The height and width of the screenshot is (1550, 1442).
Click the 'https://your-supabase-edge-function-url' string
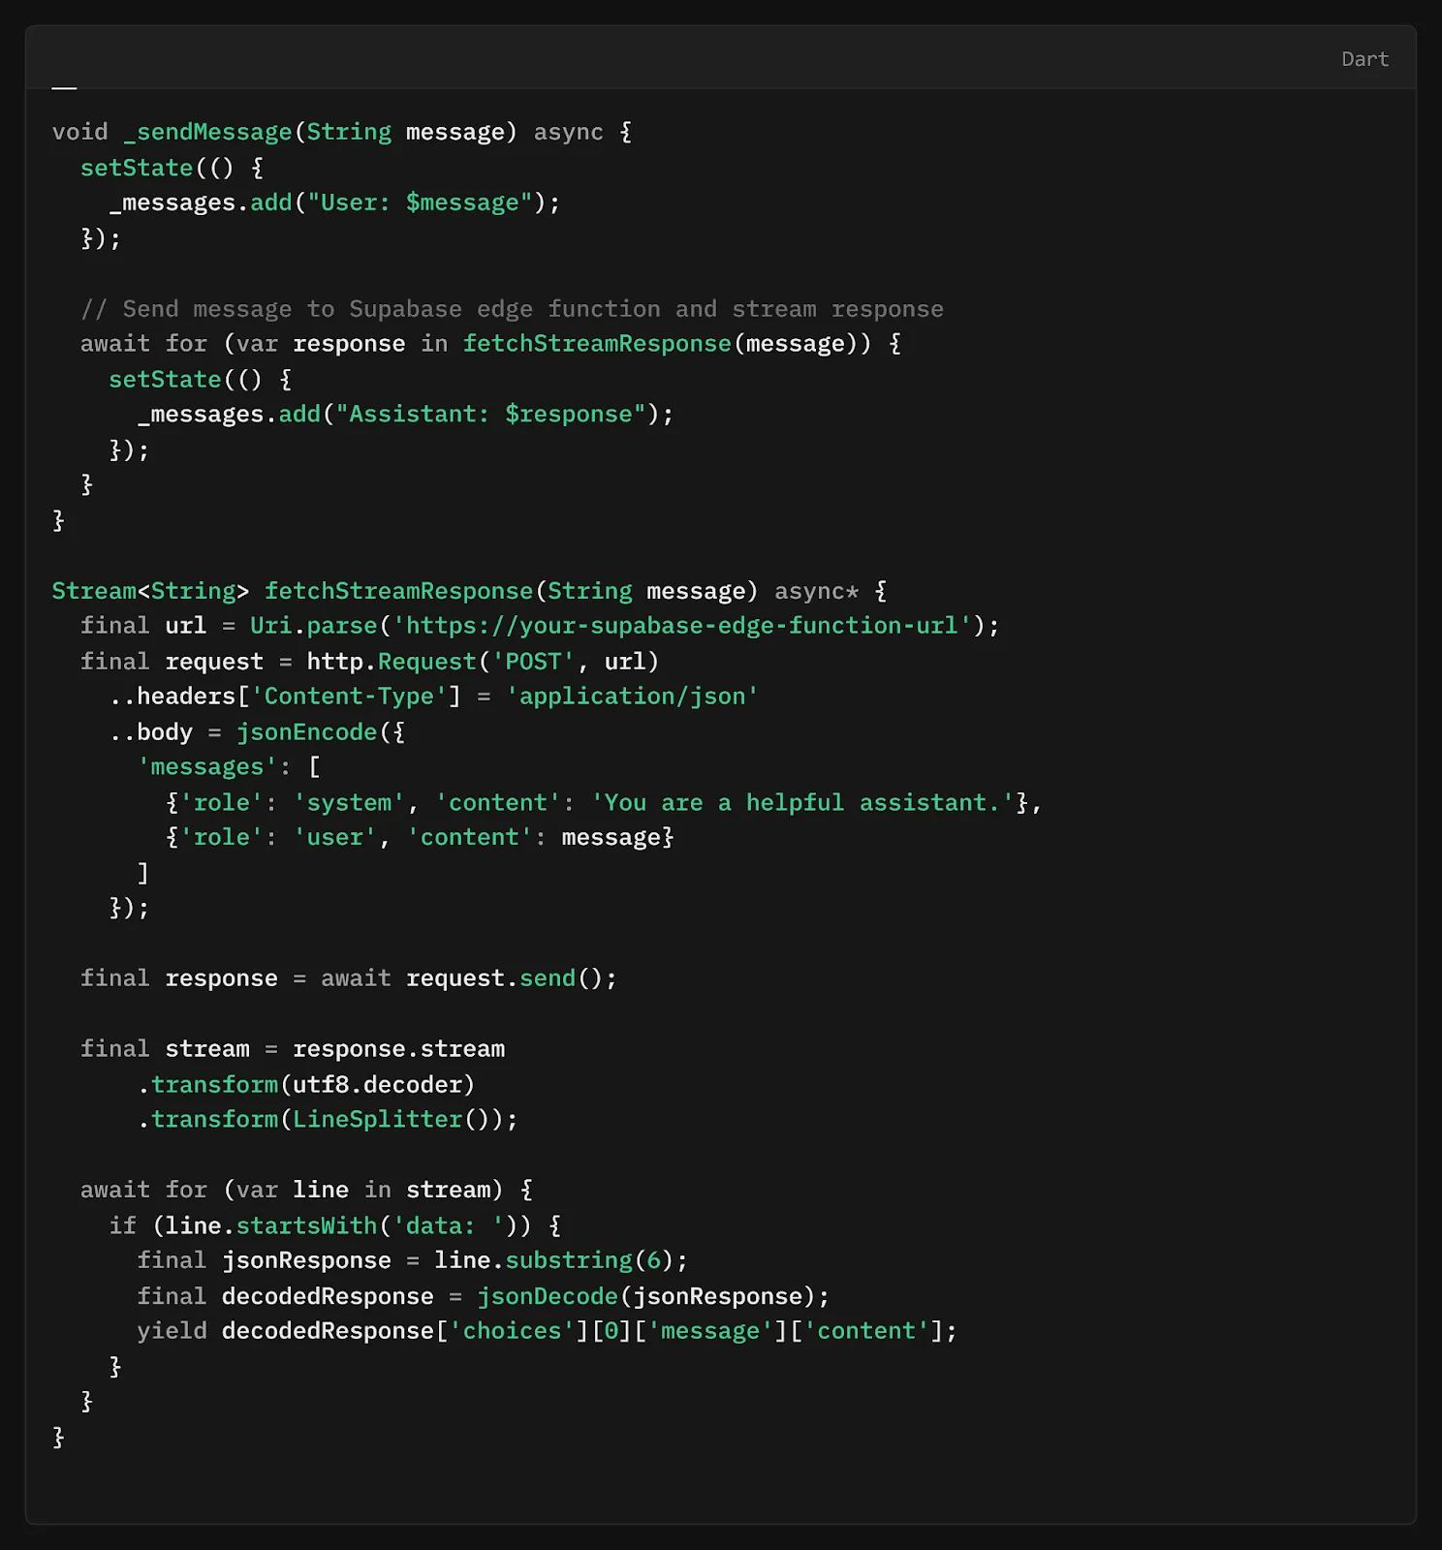point(681,626)
